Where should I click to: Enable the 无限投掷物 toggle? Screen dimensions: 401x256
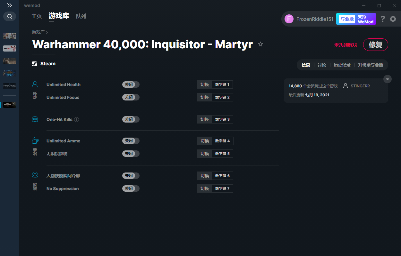(x=131, y=154)
